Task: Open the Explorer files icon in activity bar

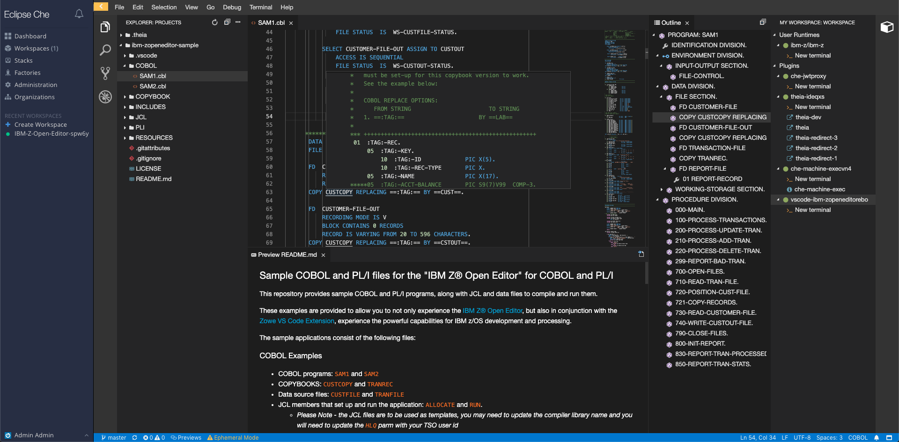Action: coord(105,28)
